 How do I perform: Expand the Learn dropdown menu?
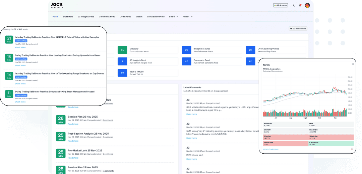click(x=174, y=17)
